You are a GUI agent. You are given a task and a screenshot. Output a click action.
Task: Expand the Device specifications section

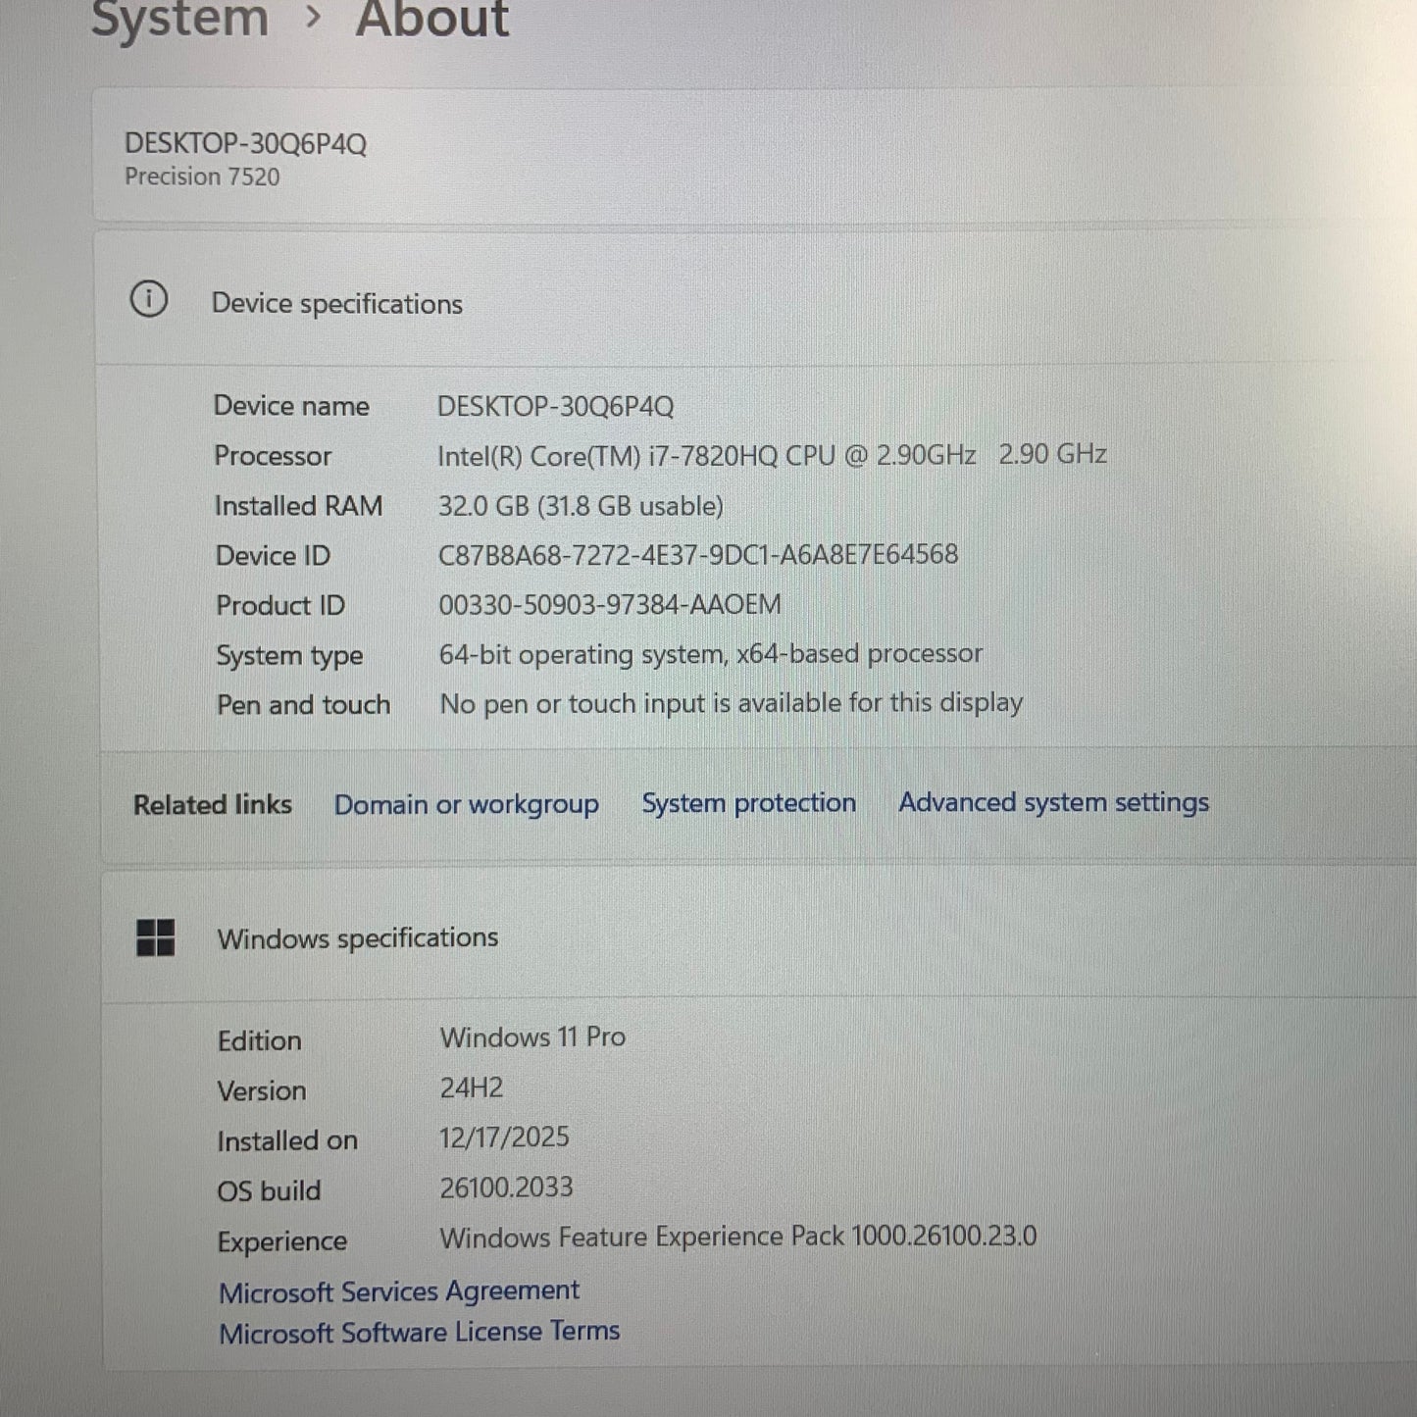[336, 303]
